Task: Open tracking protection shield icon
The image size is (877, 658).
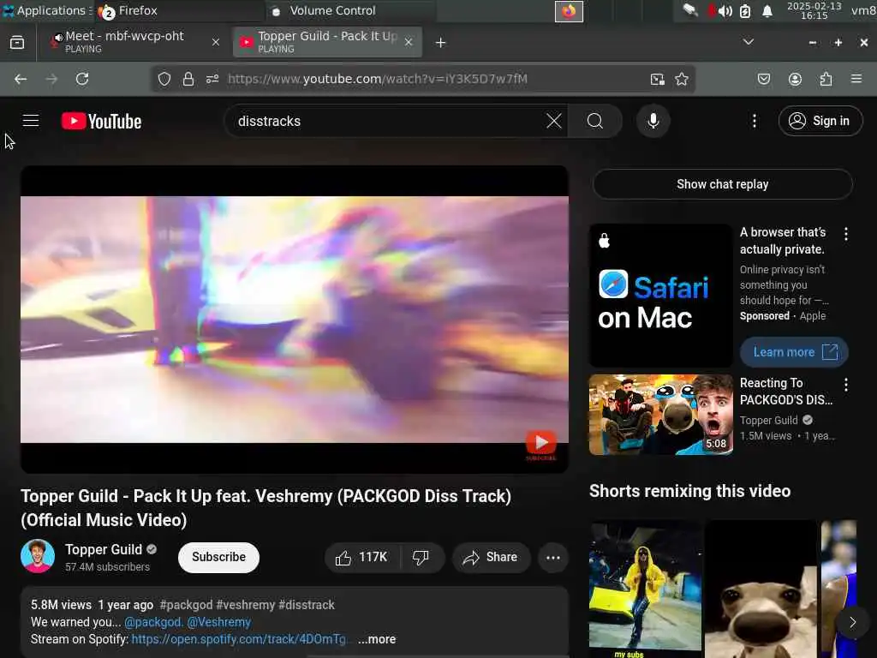Action: pyautogui.click(x=164, y=79)
